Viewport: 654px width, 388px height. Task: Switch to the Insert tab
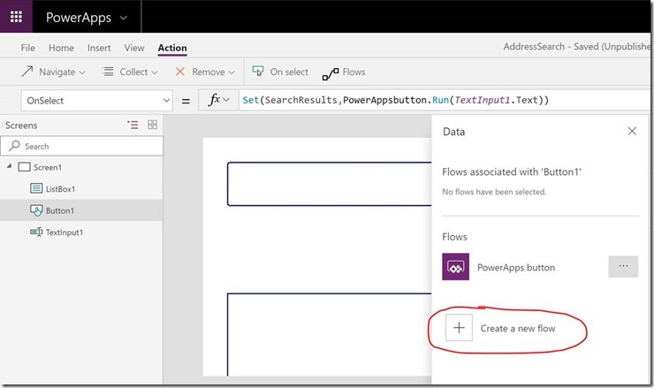(x=99, y=48)
